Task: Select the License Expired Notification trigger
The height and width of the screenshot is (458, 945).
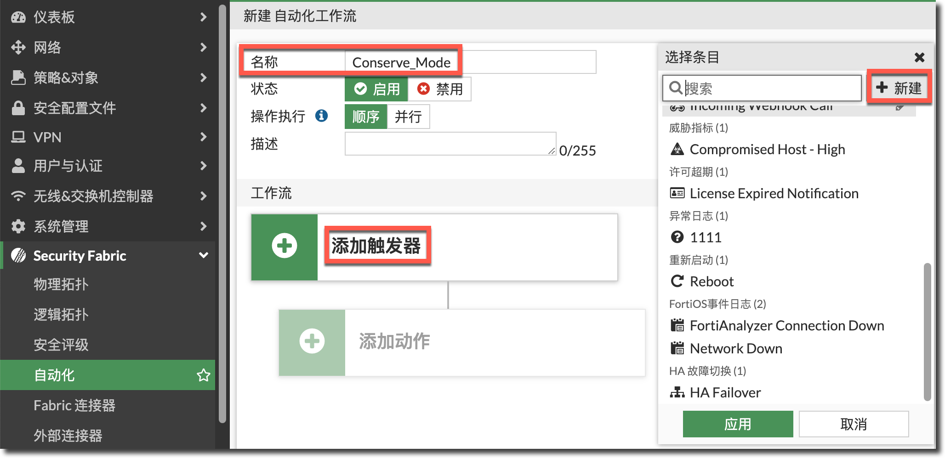Action: (774, 194)
